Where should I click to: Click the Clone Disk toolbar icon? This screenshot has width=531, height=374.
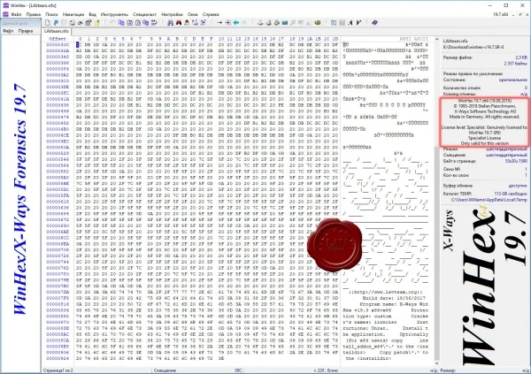268,23
